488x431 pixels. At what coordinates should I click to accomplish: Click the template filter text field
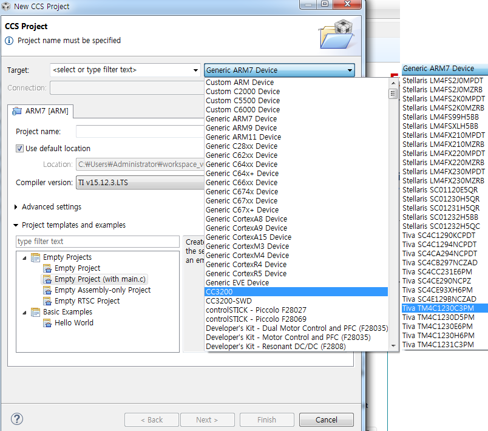[x=97, y=242]
